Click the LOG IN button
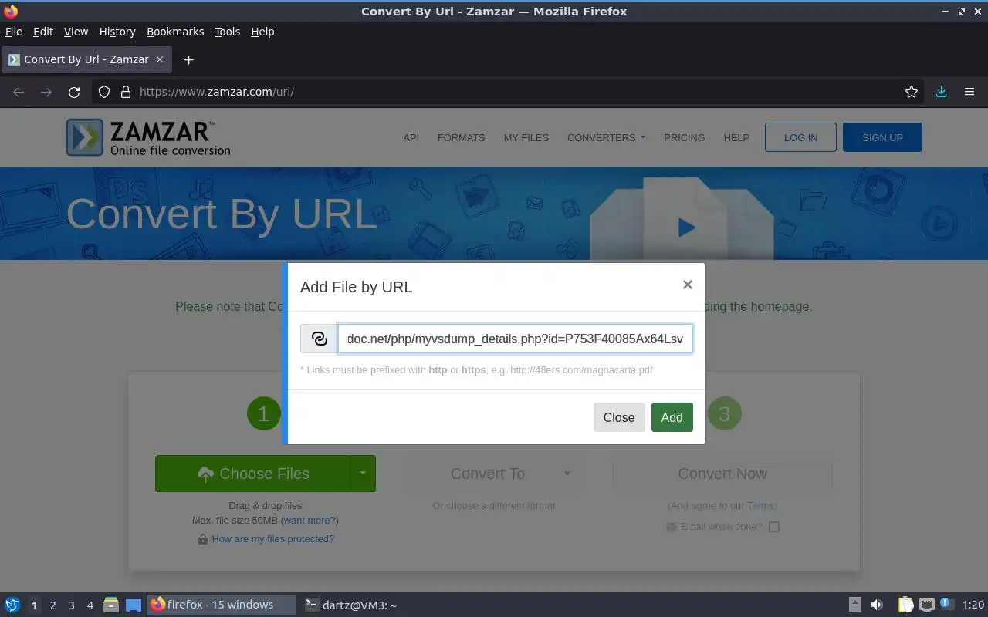This screenshot has width=988, height=617. pyautogui.click(x=800, y=137)
